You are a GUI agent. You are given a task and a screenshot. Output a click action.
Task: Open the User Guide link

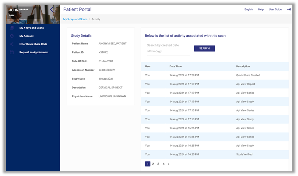275,9
